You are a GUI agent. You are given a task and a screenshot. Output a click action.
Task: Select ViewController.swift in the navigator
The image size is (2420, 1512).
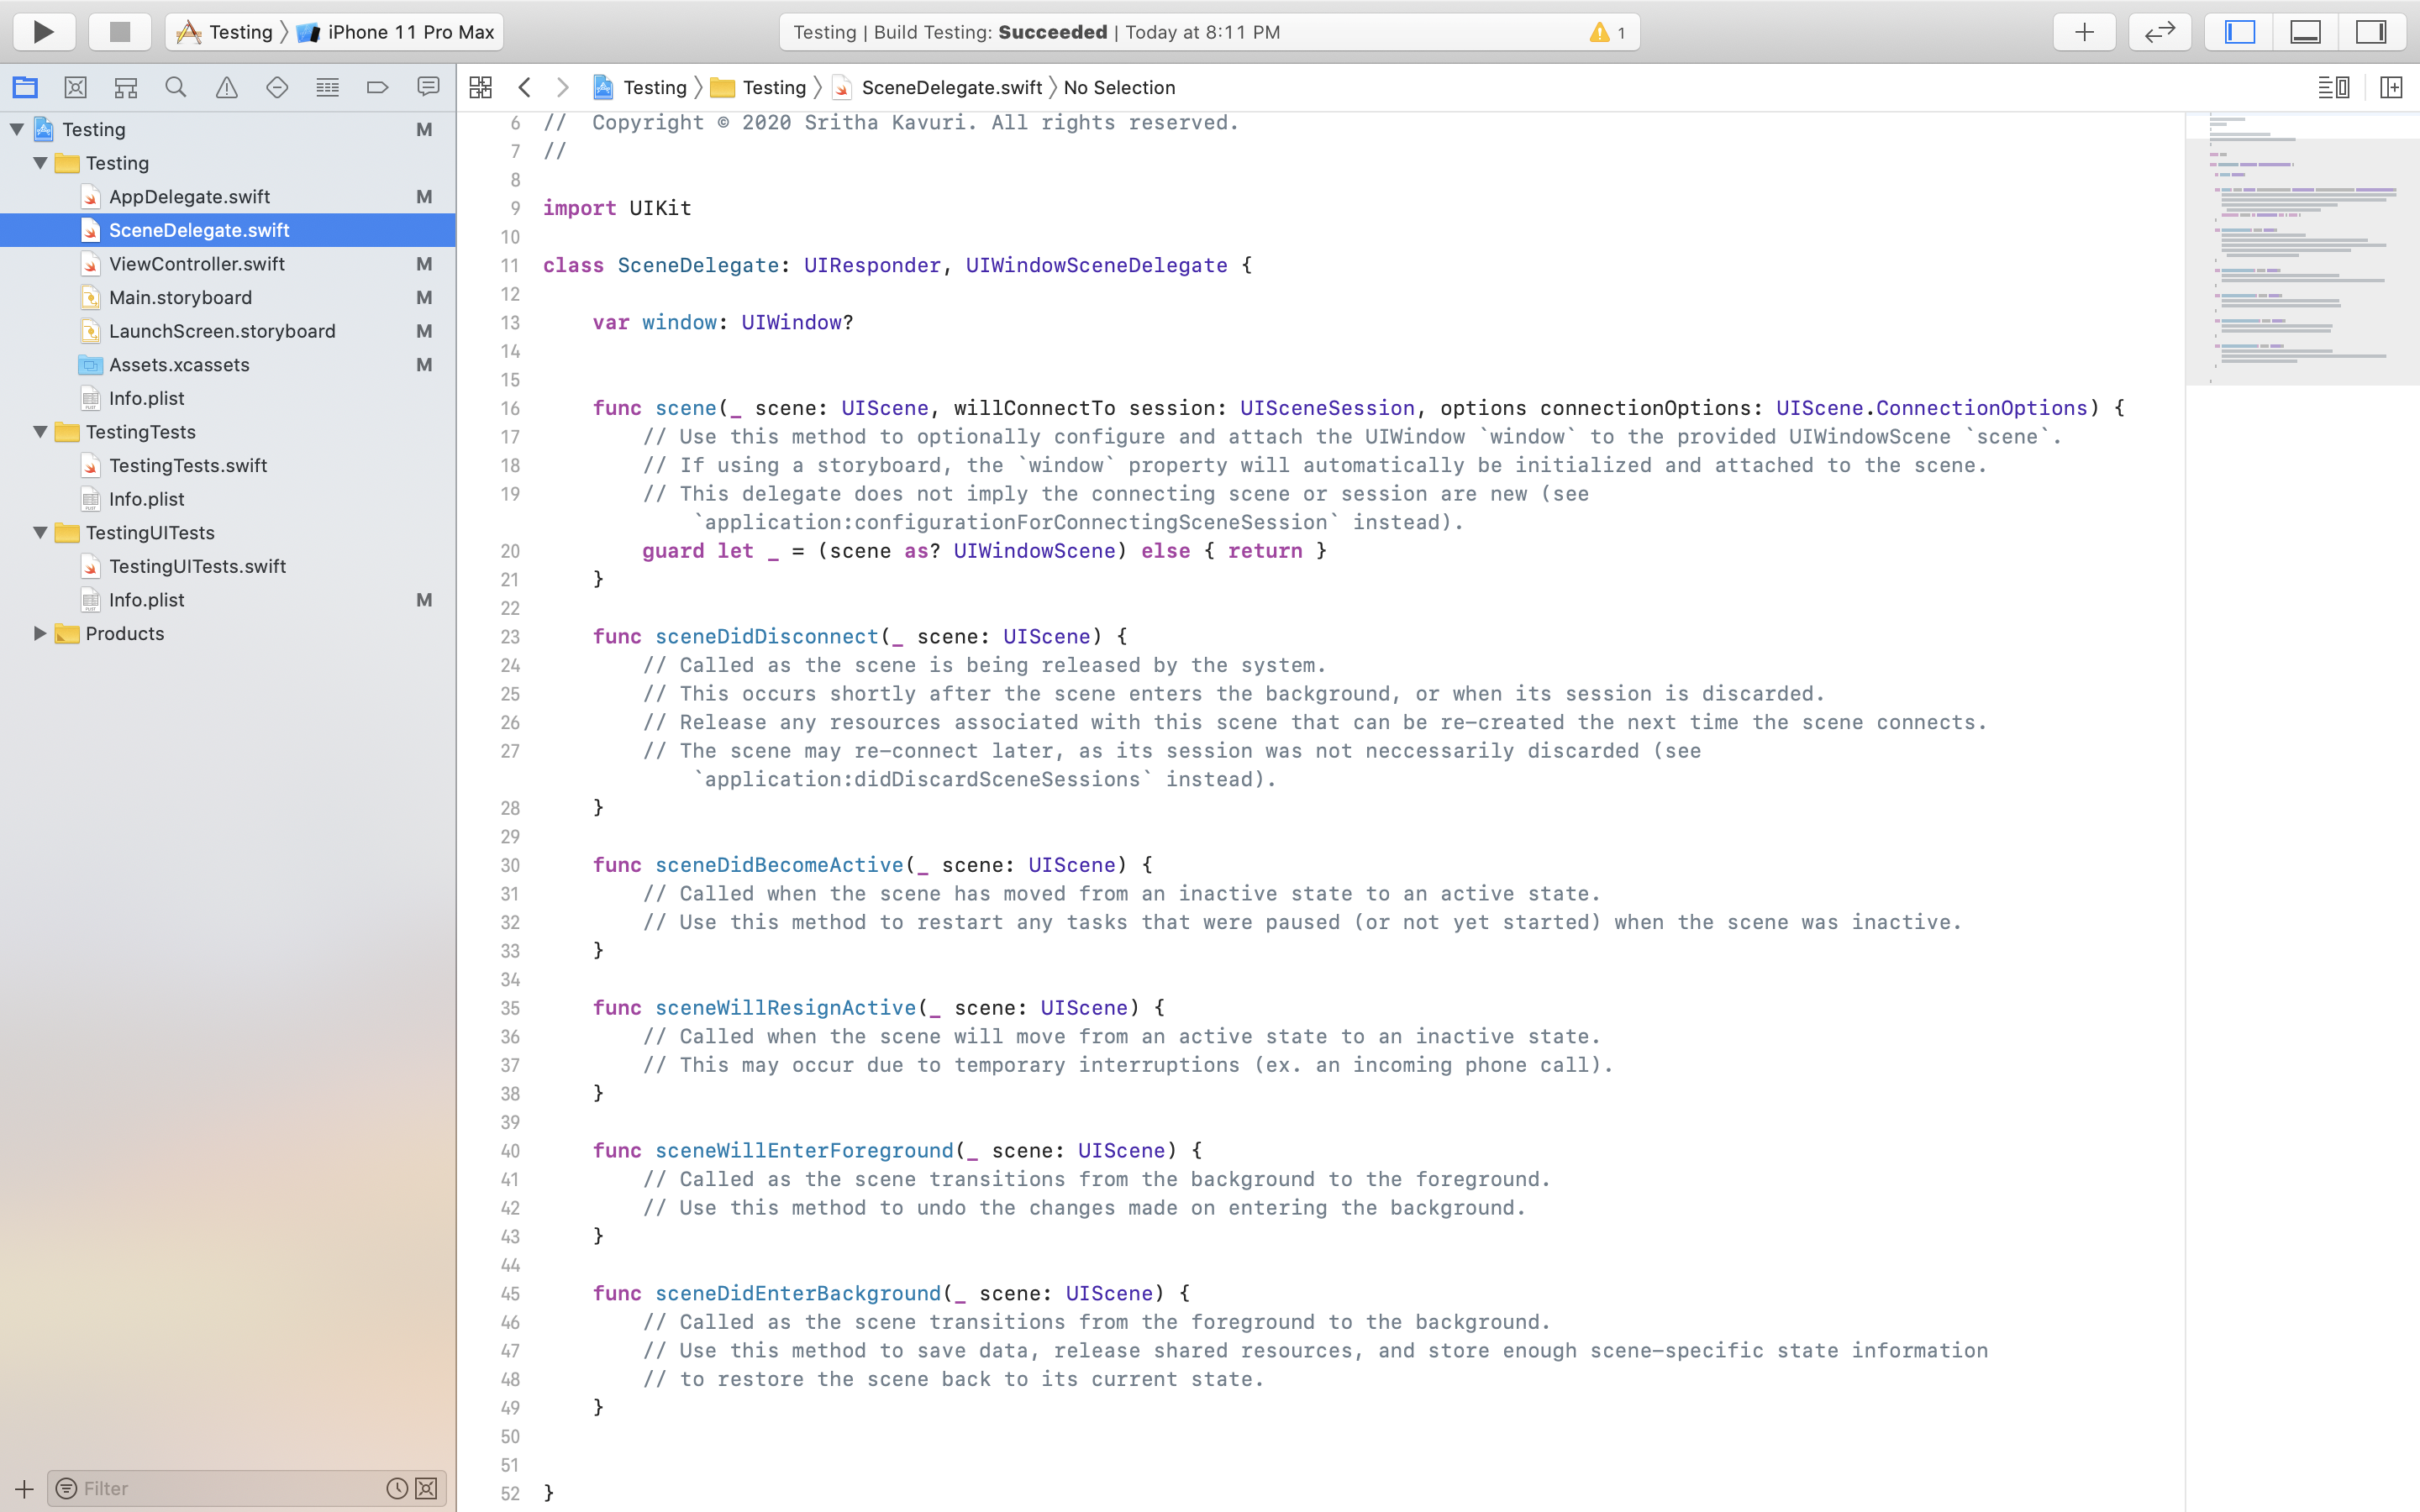pos(197,264)
